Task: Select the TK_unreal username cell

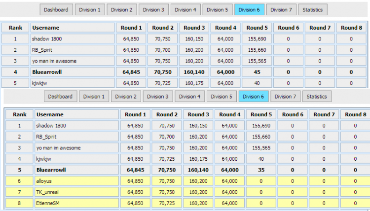Action: 76,192
